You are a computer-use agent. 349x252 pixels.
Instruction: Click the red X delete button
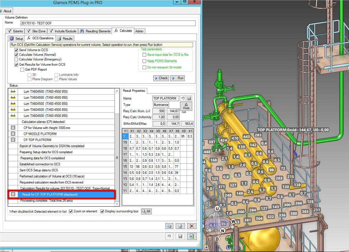pos(192,226)
